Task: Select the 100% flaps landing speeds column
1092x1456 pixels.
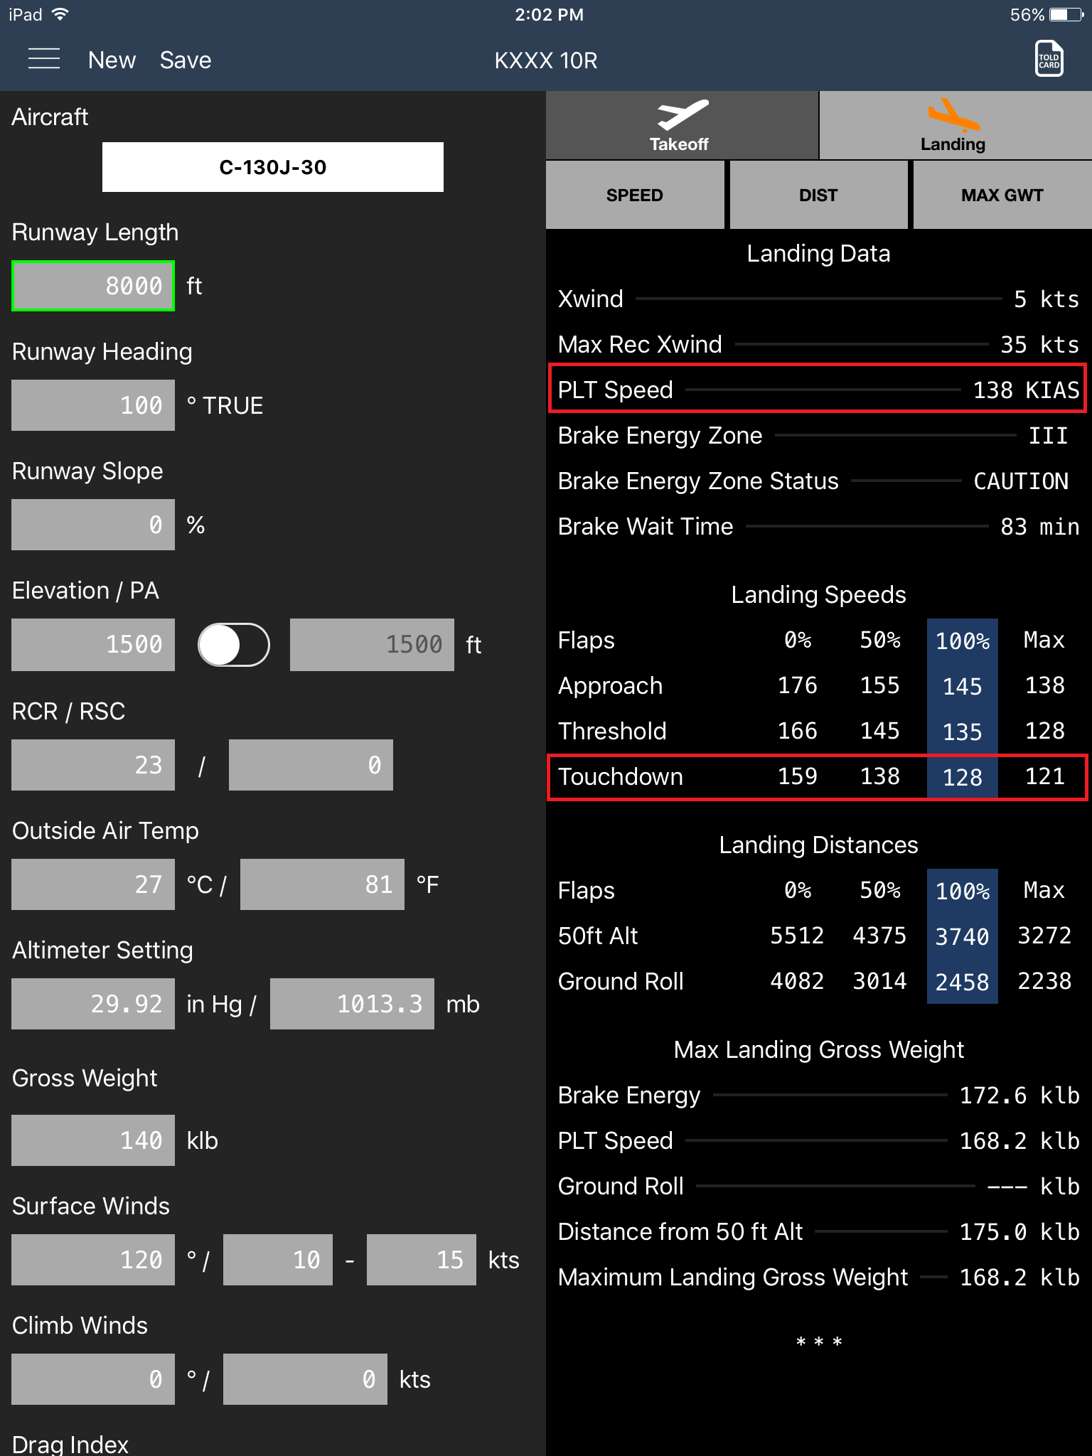Action: click(x=962, y=641)
